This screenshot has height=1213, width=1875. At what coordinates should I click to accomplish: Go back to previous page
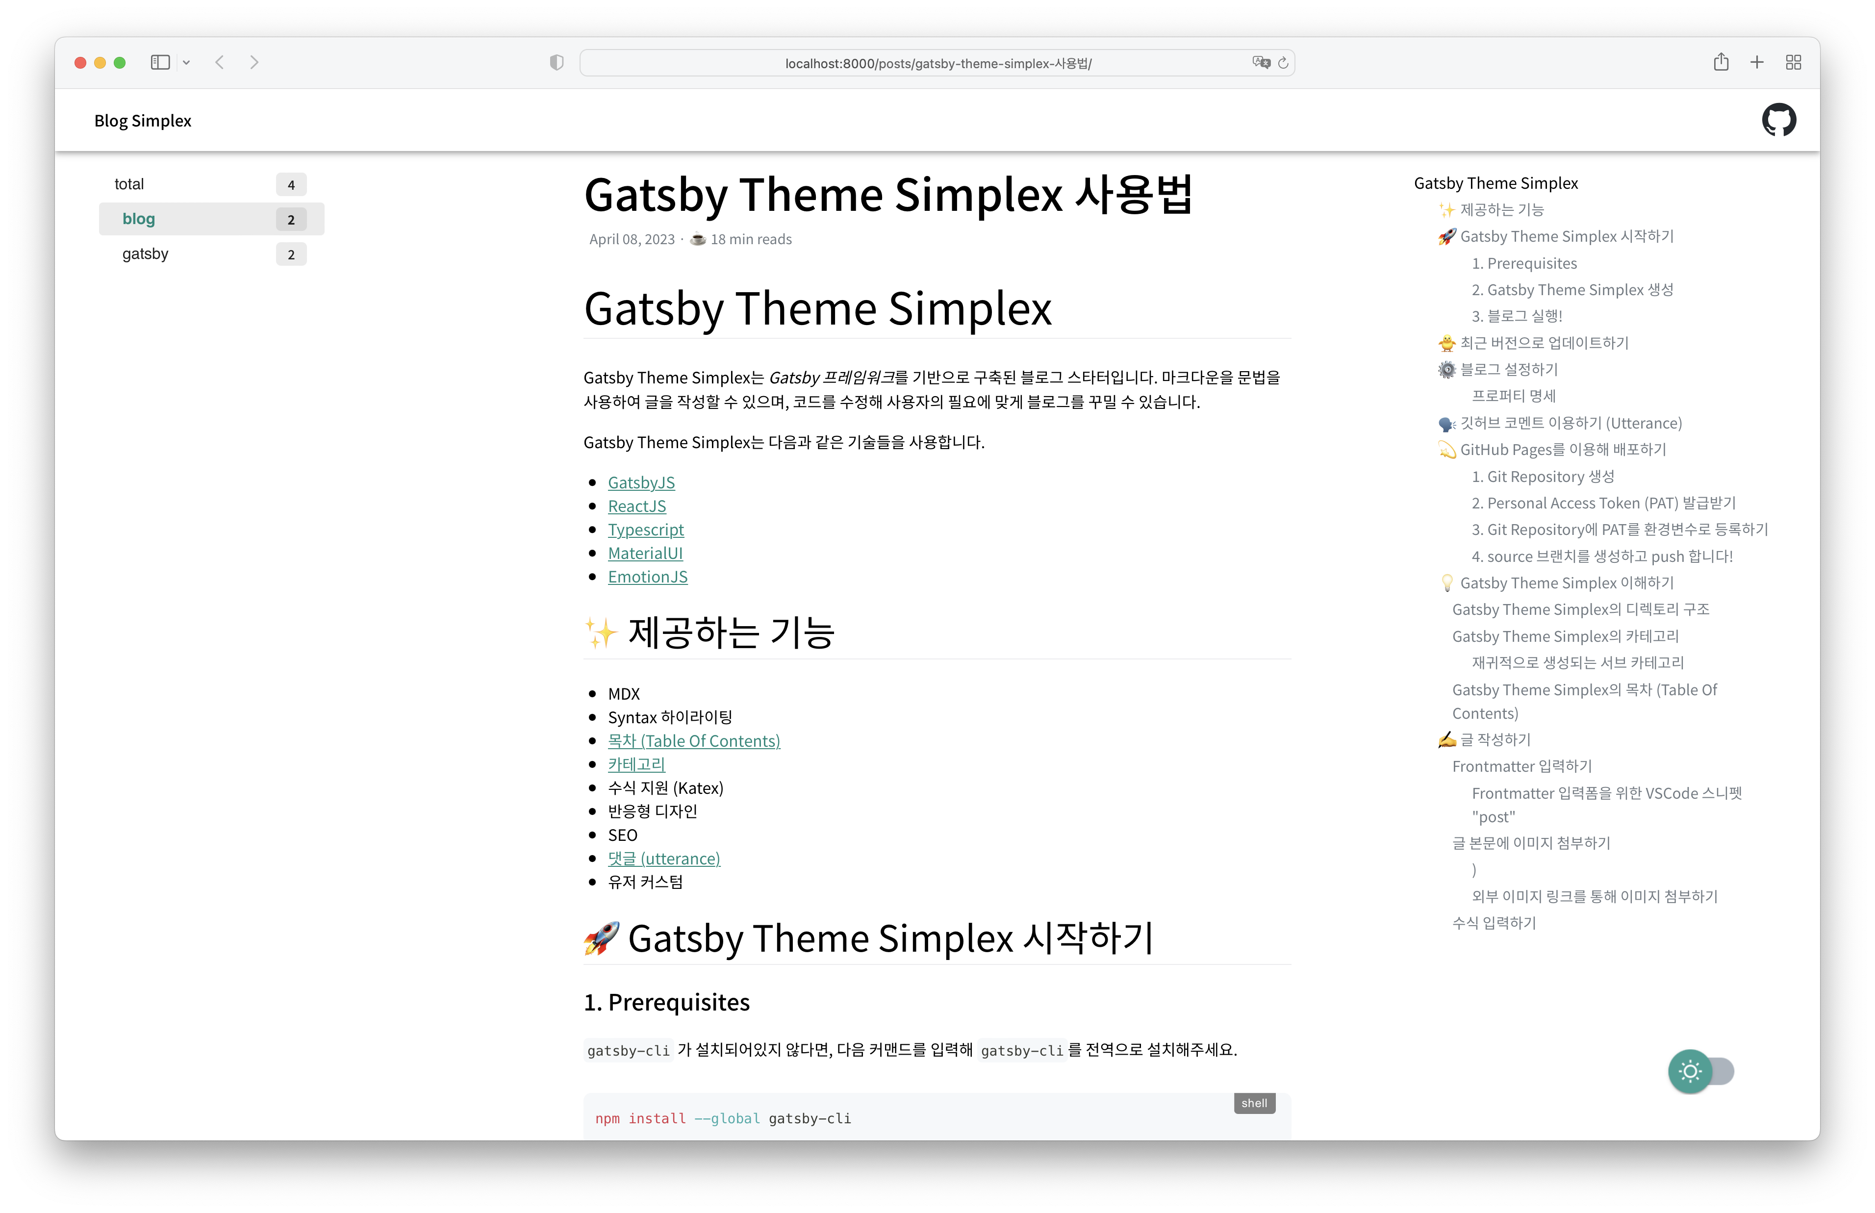pyautogui.click(x=220, y=62)
